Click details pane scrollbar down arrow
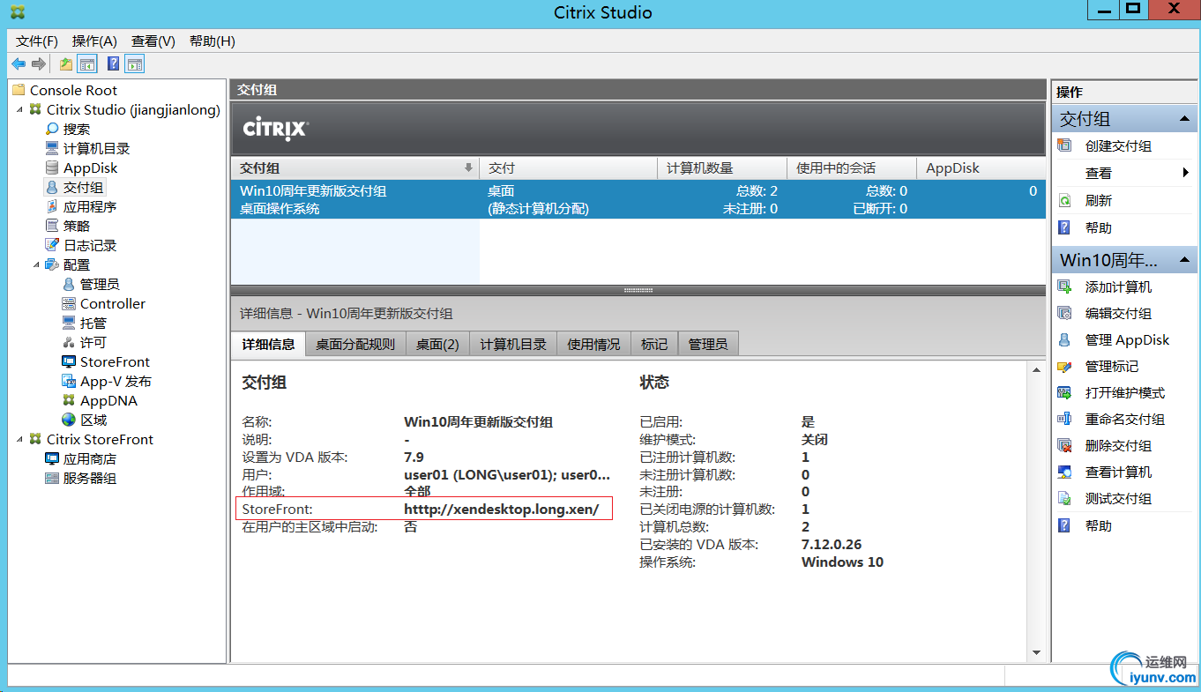This screenshot has height=692, width=1201. point(1037,653)
